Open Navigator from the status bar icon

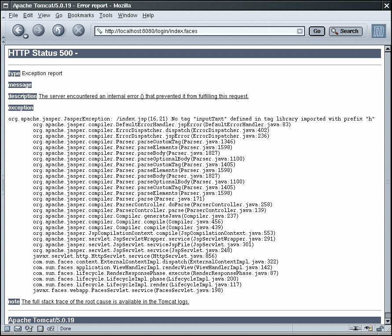tap(7, 329)
